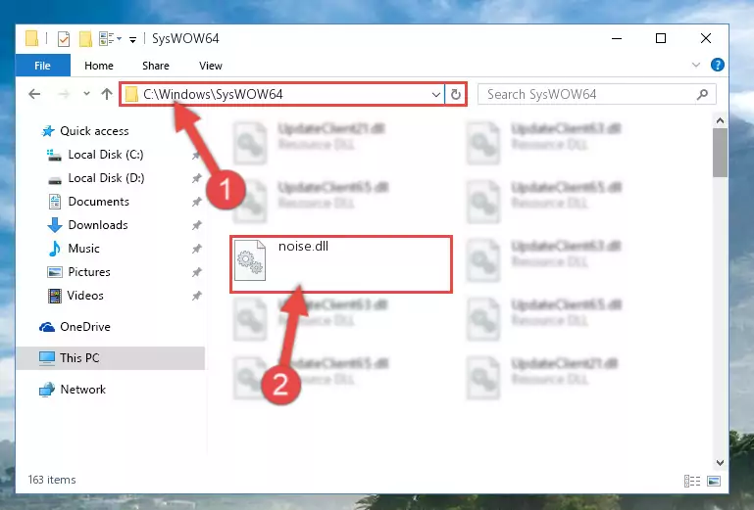Go forward with the right arrow button

click(x=64, y=94)
